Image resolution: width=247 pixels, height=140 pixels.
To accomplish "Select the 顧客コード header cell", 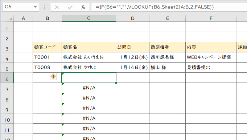I will click(x=47, y=47).
